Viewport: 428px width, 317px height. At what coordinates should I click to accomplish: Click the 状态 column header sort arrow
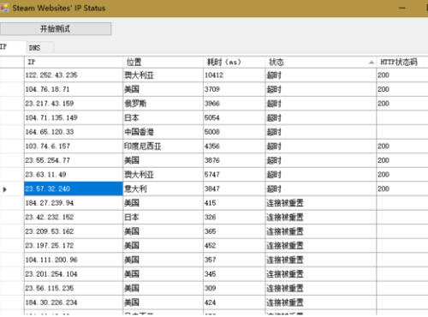tap(372, 63)
